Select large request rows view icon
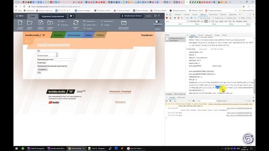Image resolution: width=269 pixels, height=151 pixels. (x=192, y=18)
